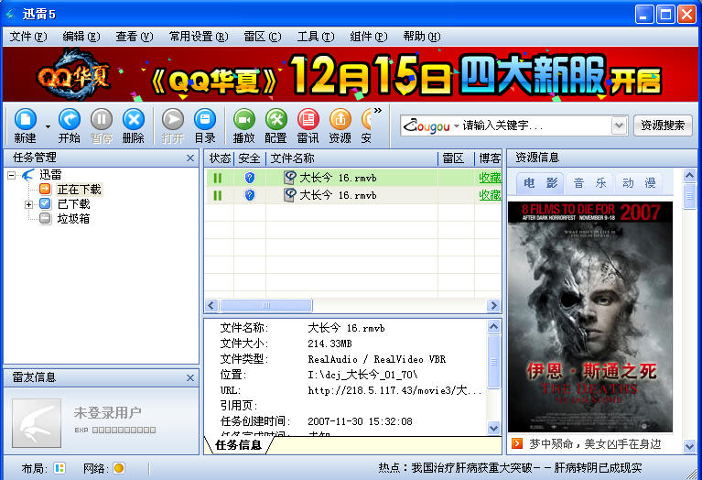Sort by 状态 column header

(x=220, y=158)
